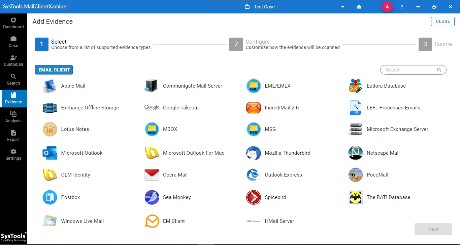
Task: Select the Eudora Database icon
Action: tap(355, 86)
